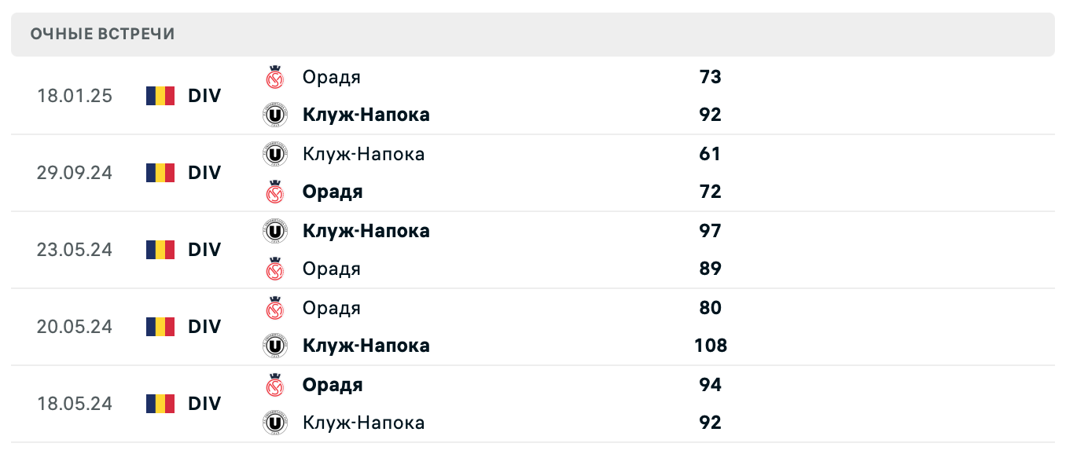Click the score 94 of Орадя on 18.05.24
This screenshot has height=454, width=1066.
coord(711,385)
